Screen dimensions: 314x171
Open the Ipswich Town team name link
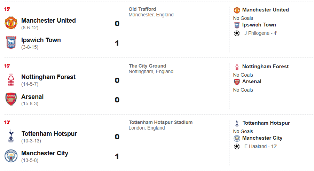pyautogui.click(x=41, y=40)
